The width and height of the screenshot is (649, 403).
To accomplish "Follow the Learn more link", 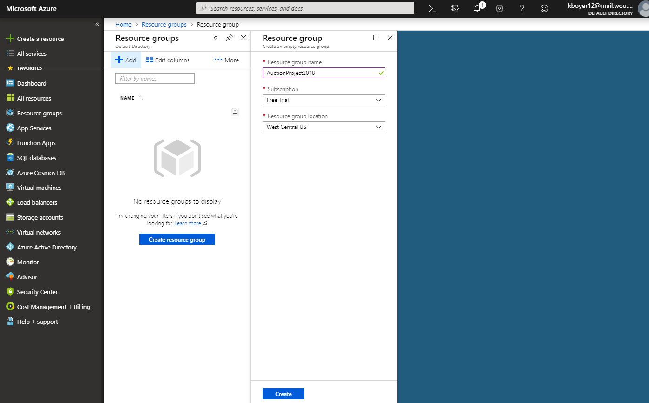I will [x=188, y=223].
